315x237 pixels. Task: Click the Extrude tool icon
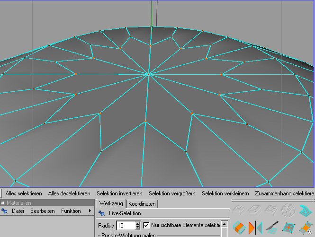[x=239, y=210]
